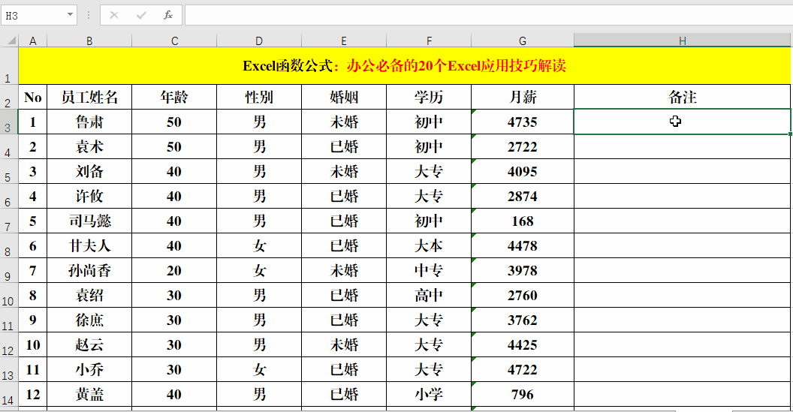Click the Select All corner triangle
This screenshot has height=412, width=793.
click(x=10, y=41)
